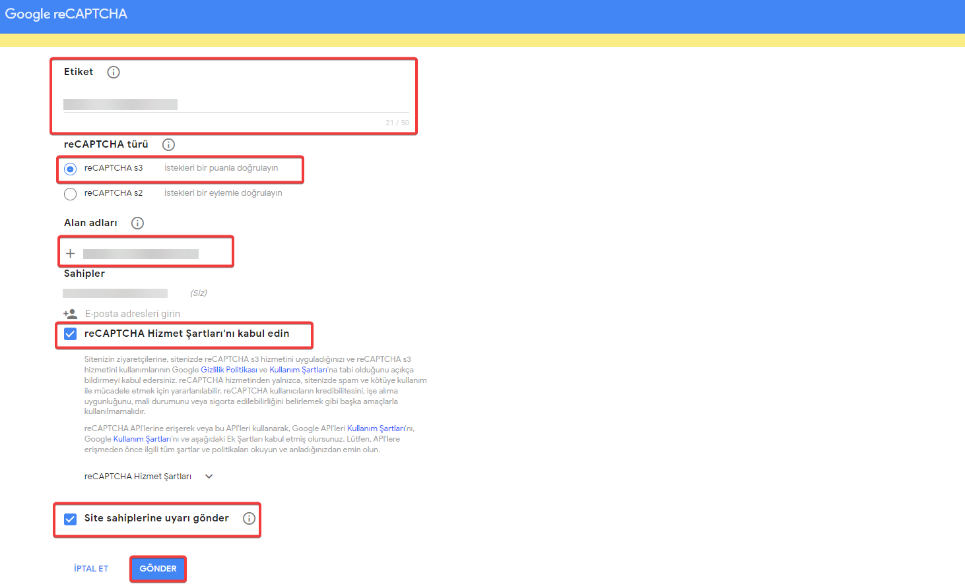Screen dimensions: 965x586
Task: Select the reCAPTCHA s3 radio button
Action: click(71, 169)
